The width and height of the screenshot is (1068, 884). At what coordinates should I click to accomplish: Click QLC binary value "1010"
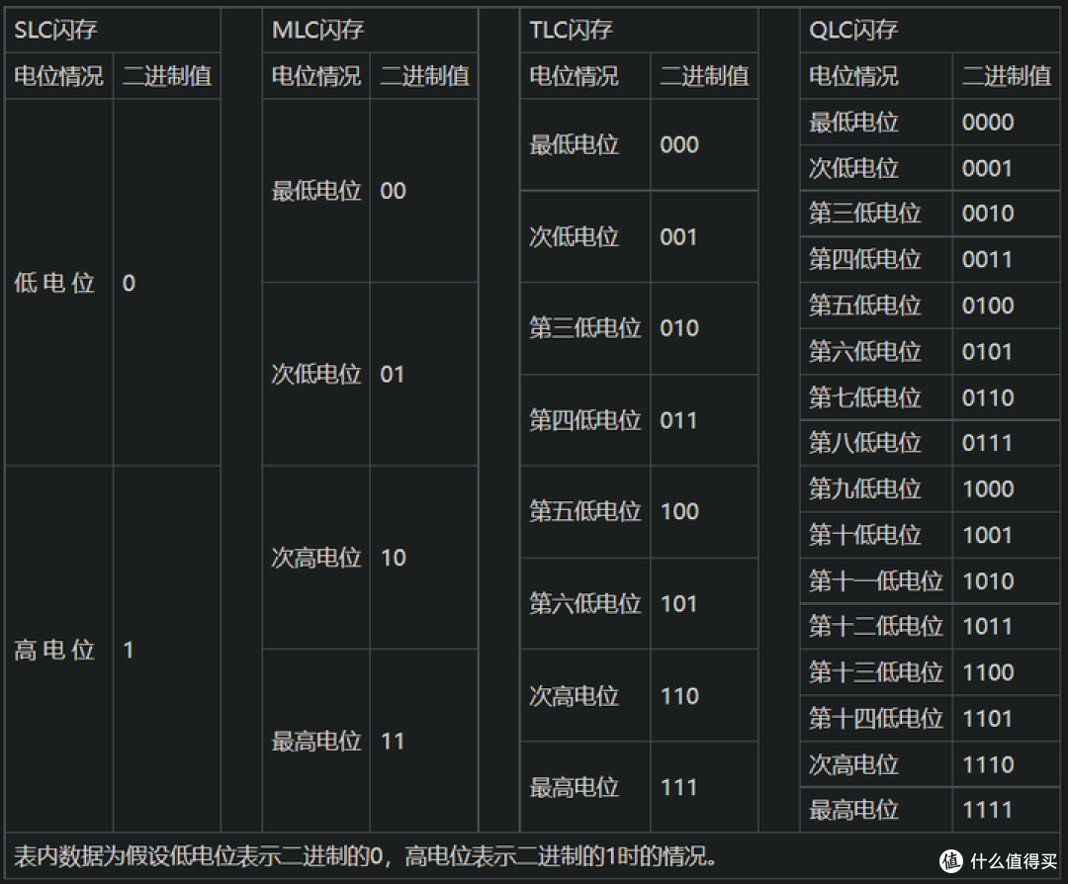[x=988, y=581]
